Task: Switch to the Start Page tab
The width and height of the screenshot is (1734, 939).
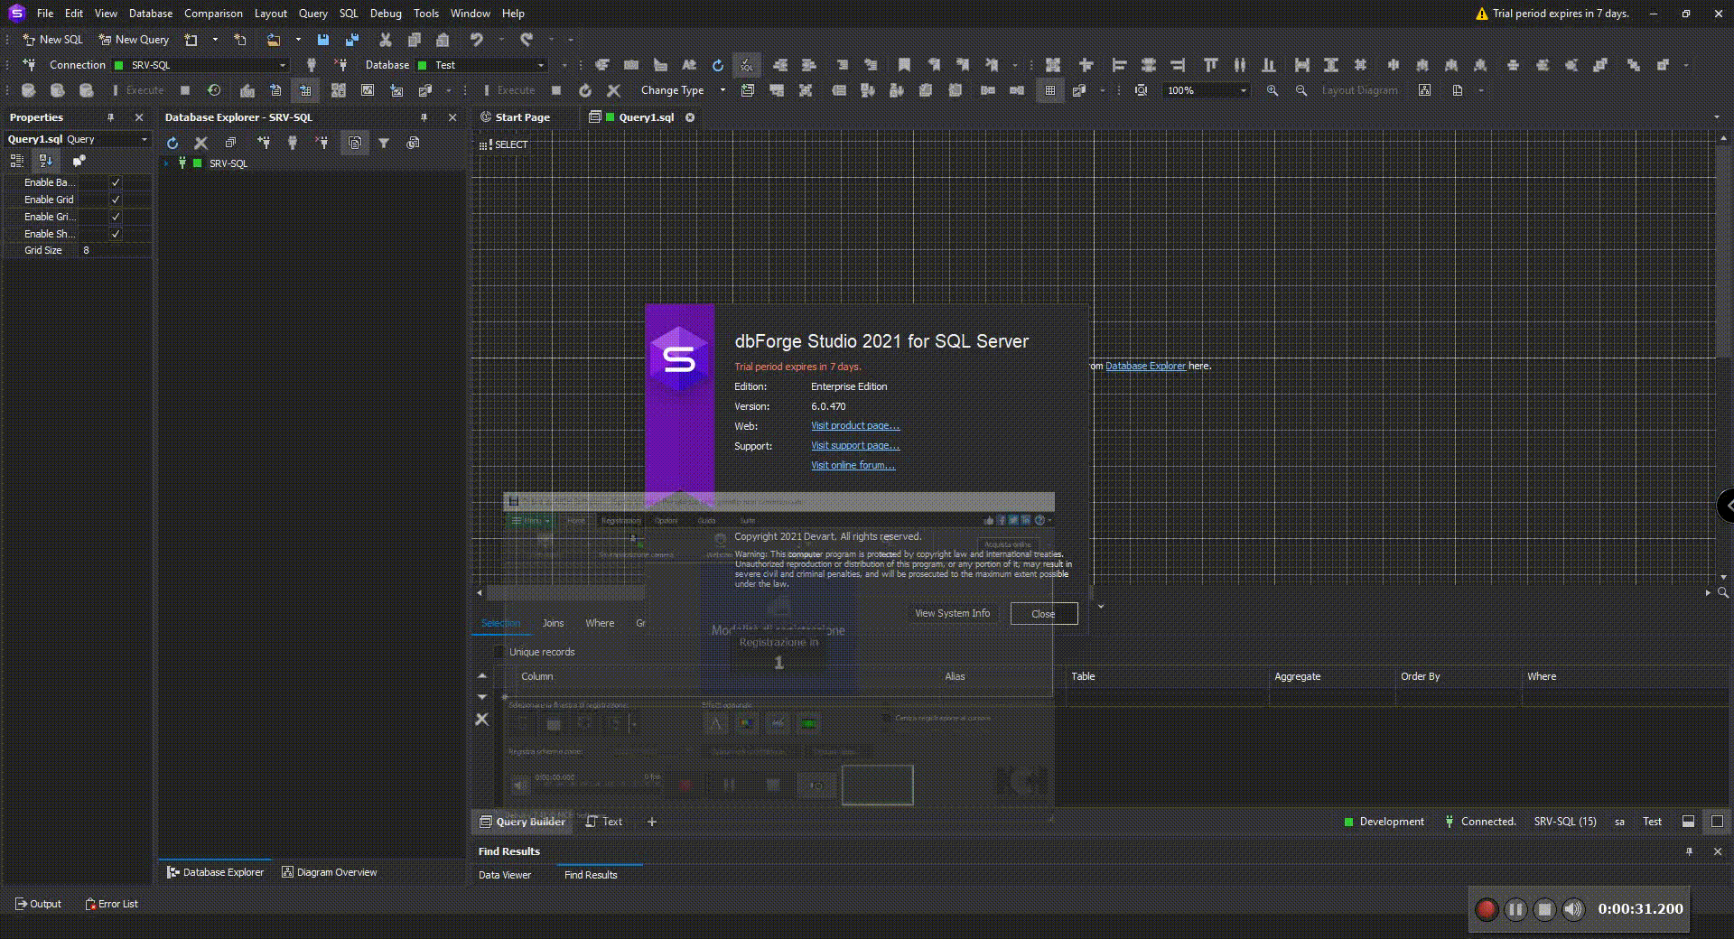Action: coord(515,117)
